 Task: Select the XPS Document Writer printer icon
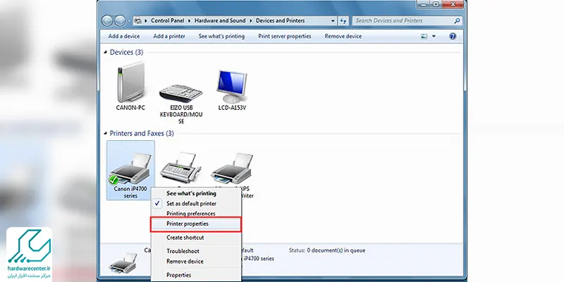(232, 168)
